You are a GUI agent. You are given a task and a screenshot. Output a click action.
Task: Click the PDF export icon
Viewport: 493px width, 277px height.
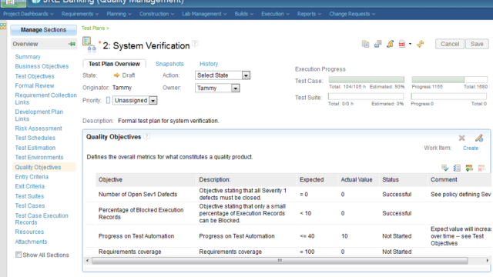coord(402,44)
